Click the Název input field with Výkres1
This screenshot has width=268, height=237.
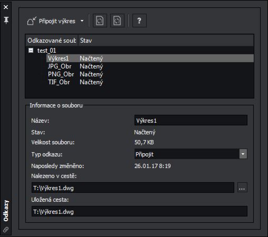[191, 120]
